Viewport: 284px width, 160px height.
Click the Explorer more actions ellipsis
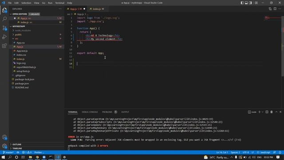(x=60, y=9)
